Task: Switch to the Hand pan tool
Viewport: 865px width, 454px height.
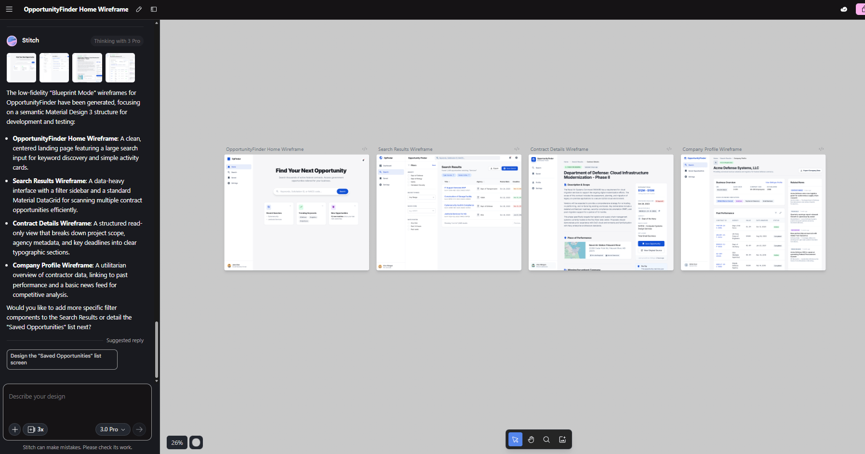Action: tap(531, 439)
